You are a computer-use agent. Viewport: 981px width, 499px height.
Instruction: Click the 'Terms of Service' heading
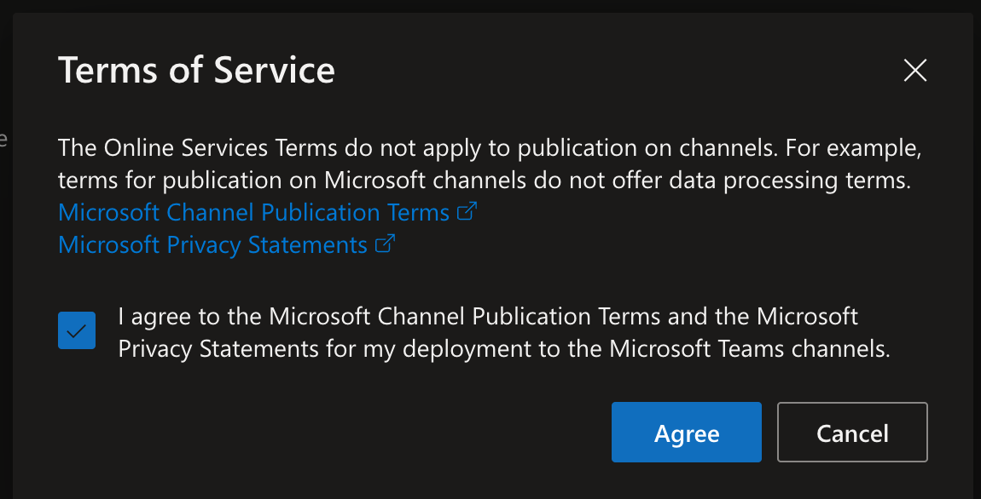[x=196, y=70]
